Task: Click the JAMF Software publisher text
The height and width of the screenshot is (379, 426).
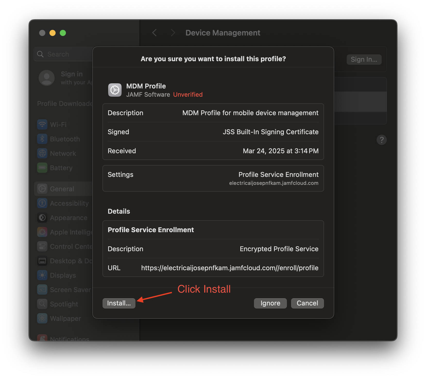Action: [x=148, y=95]
